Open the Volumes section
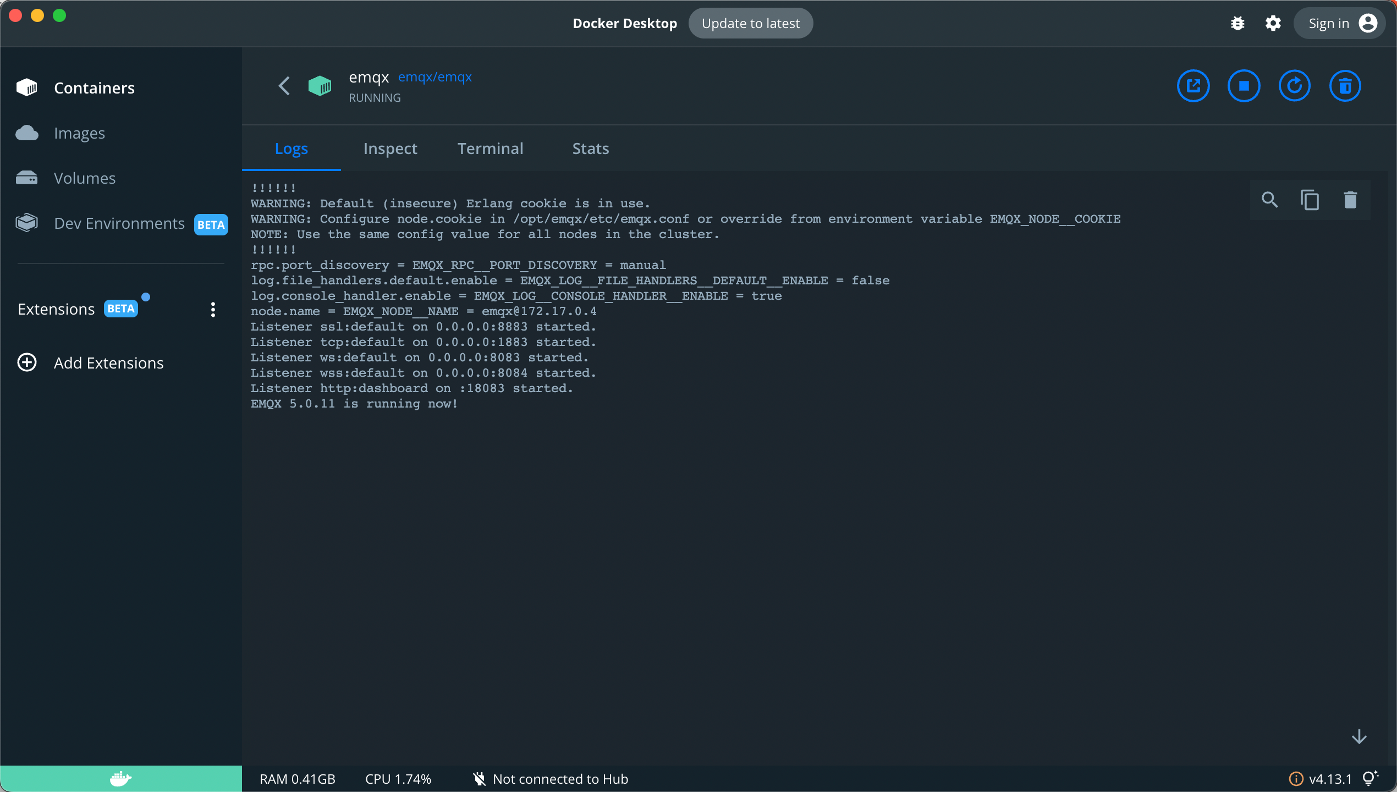This screenshot has height=792, width=1397. (x=84, y=178)
